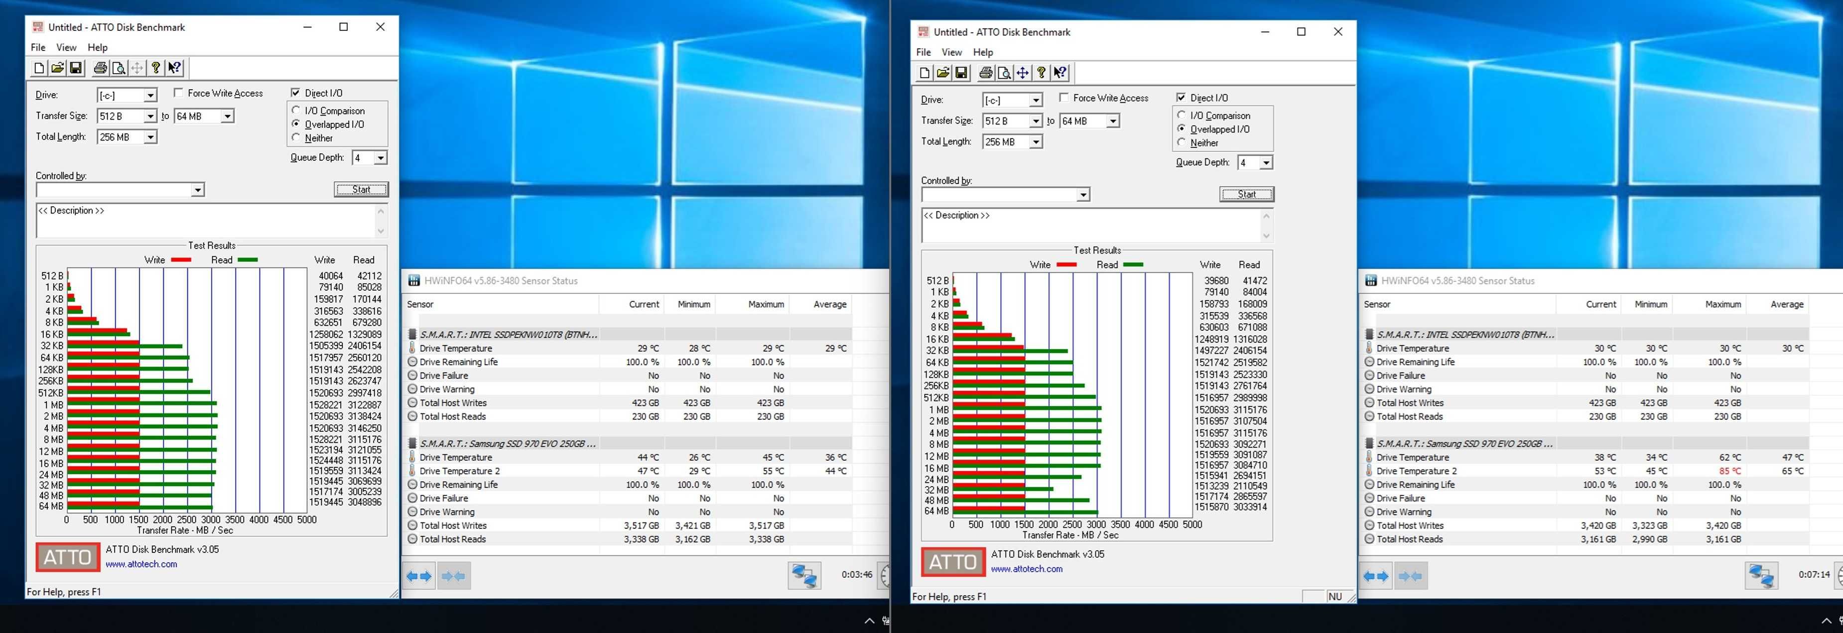The image size is (1843, 633).
Task: Open File menu in right ATTO window
Action: [x=923, y=52]
